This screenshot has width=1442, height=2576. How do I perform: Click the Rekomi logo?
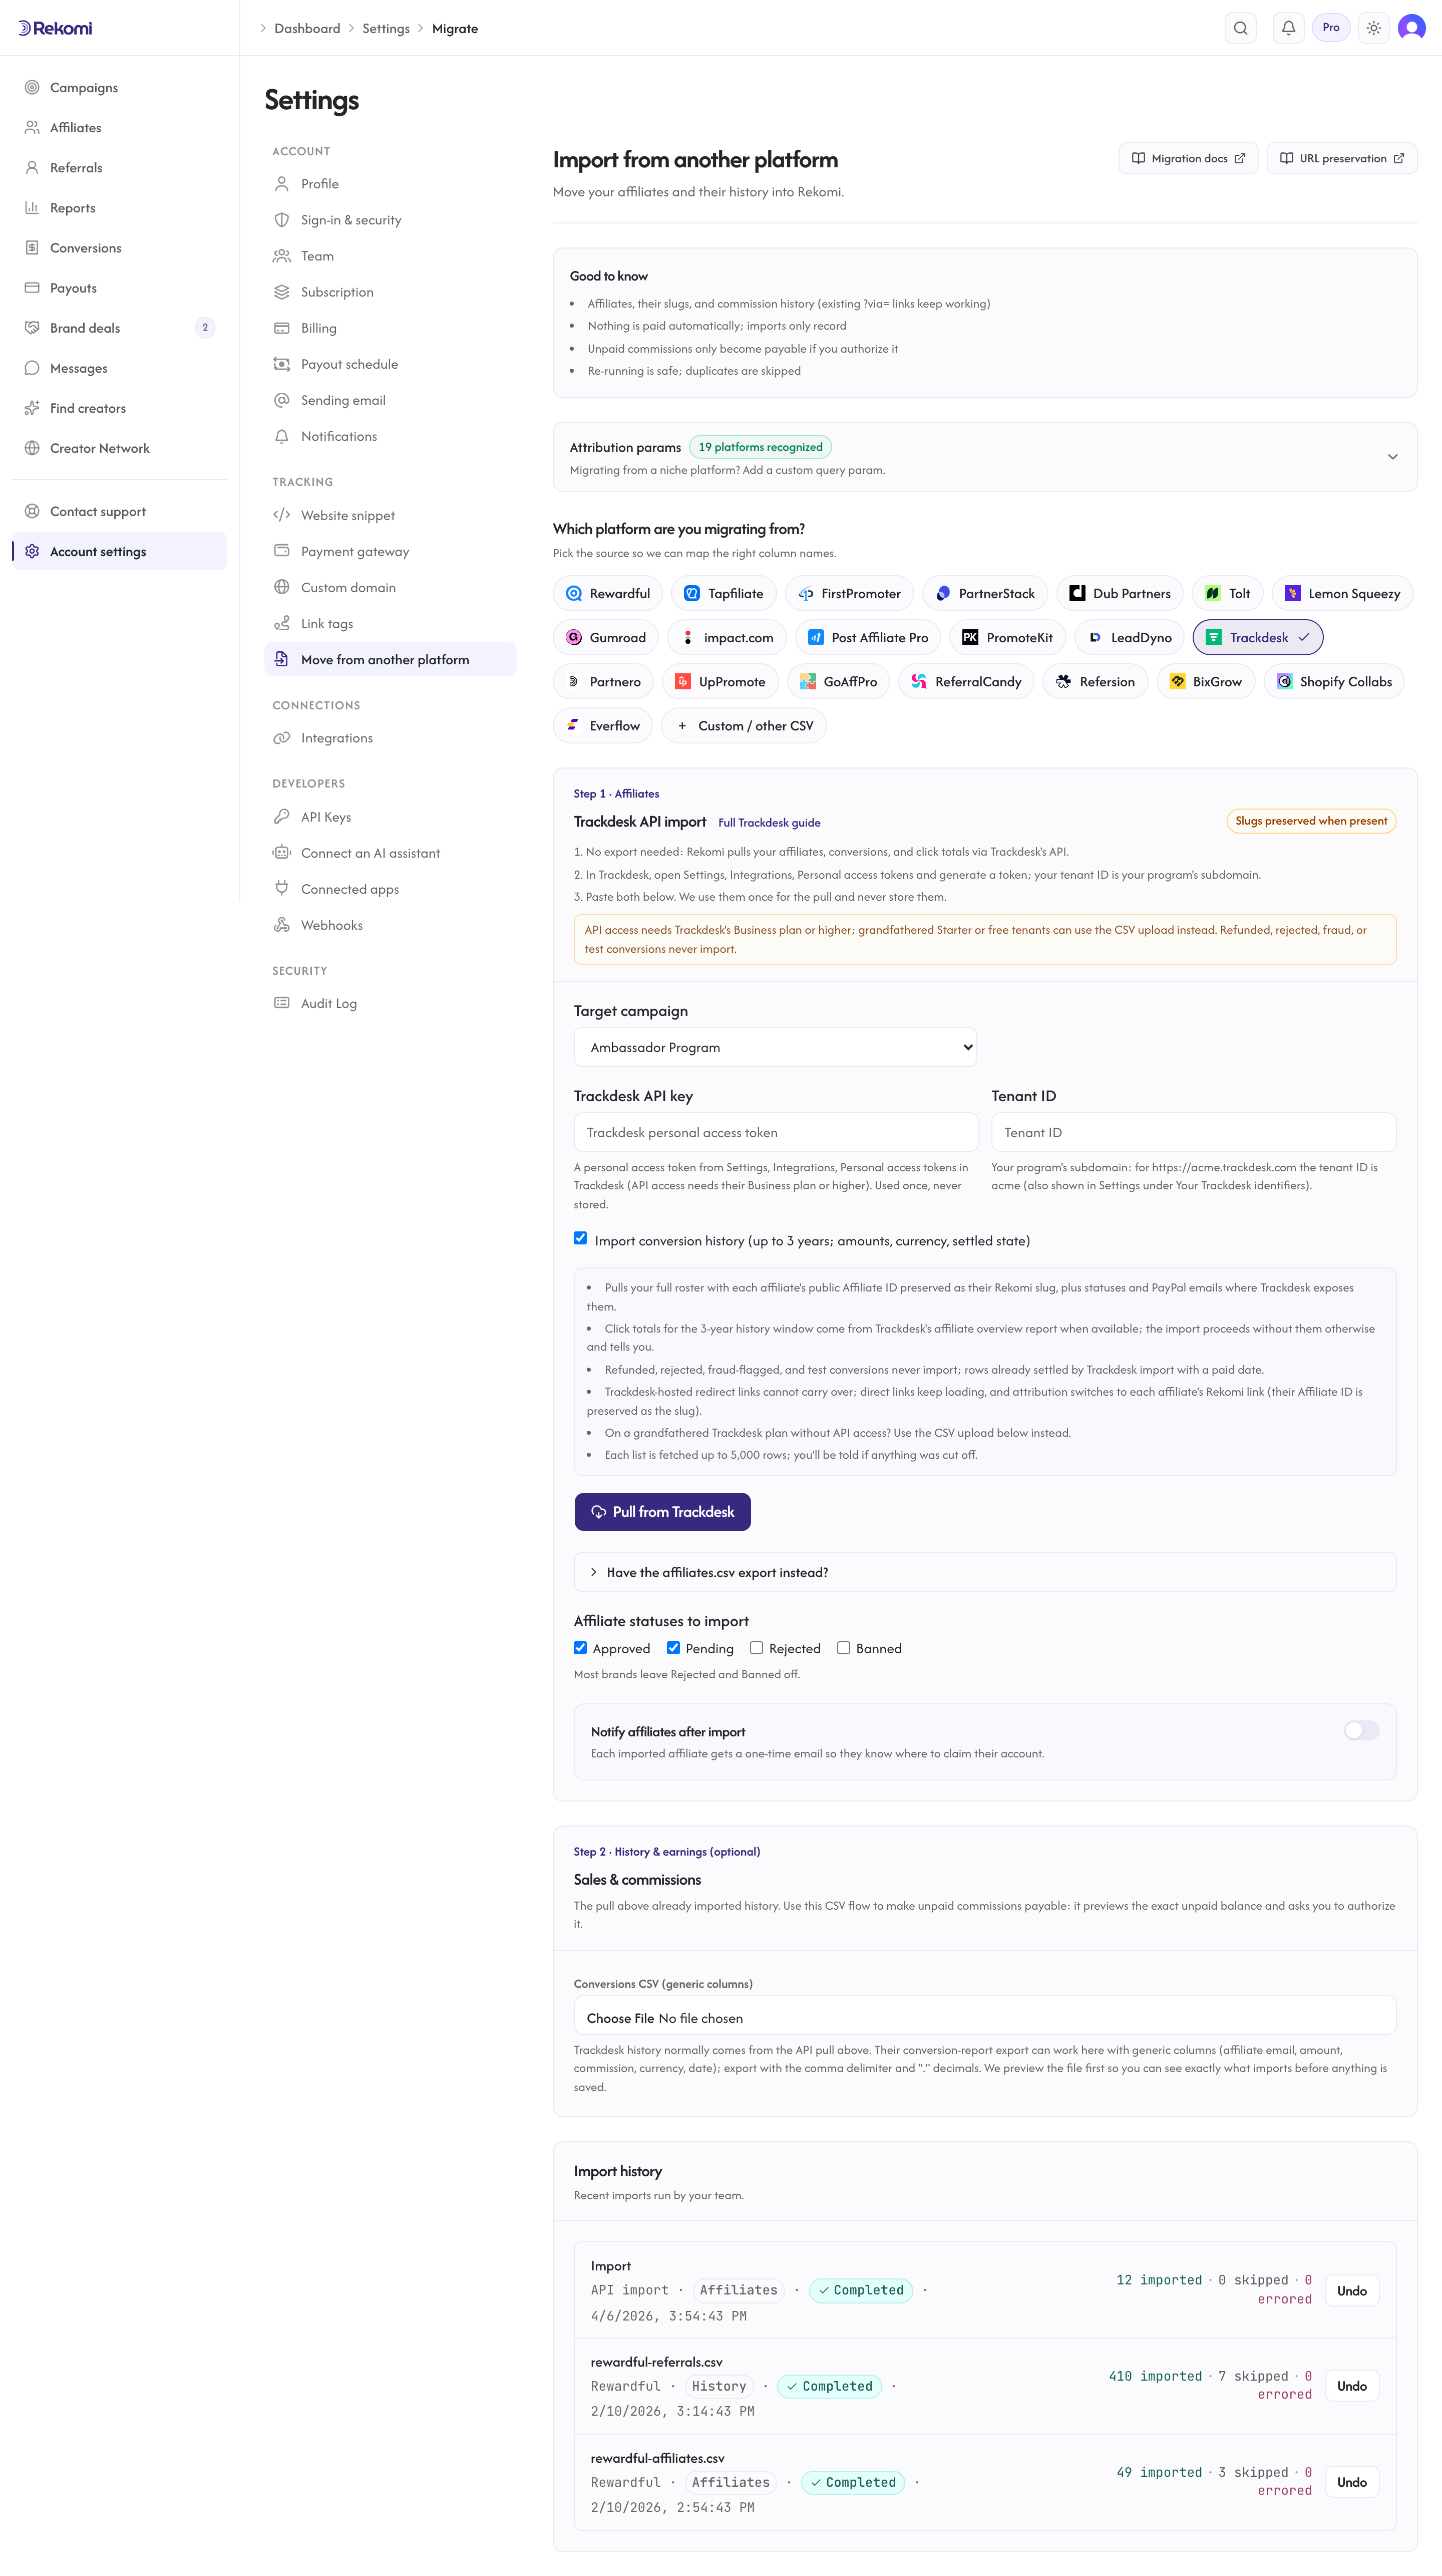coord(56,28)
